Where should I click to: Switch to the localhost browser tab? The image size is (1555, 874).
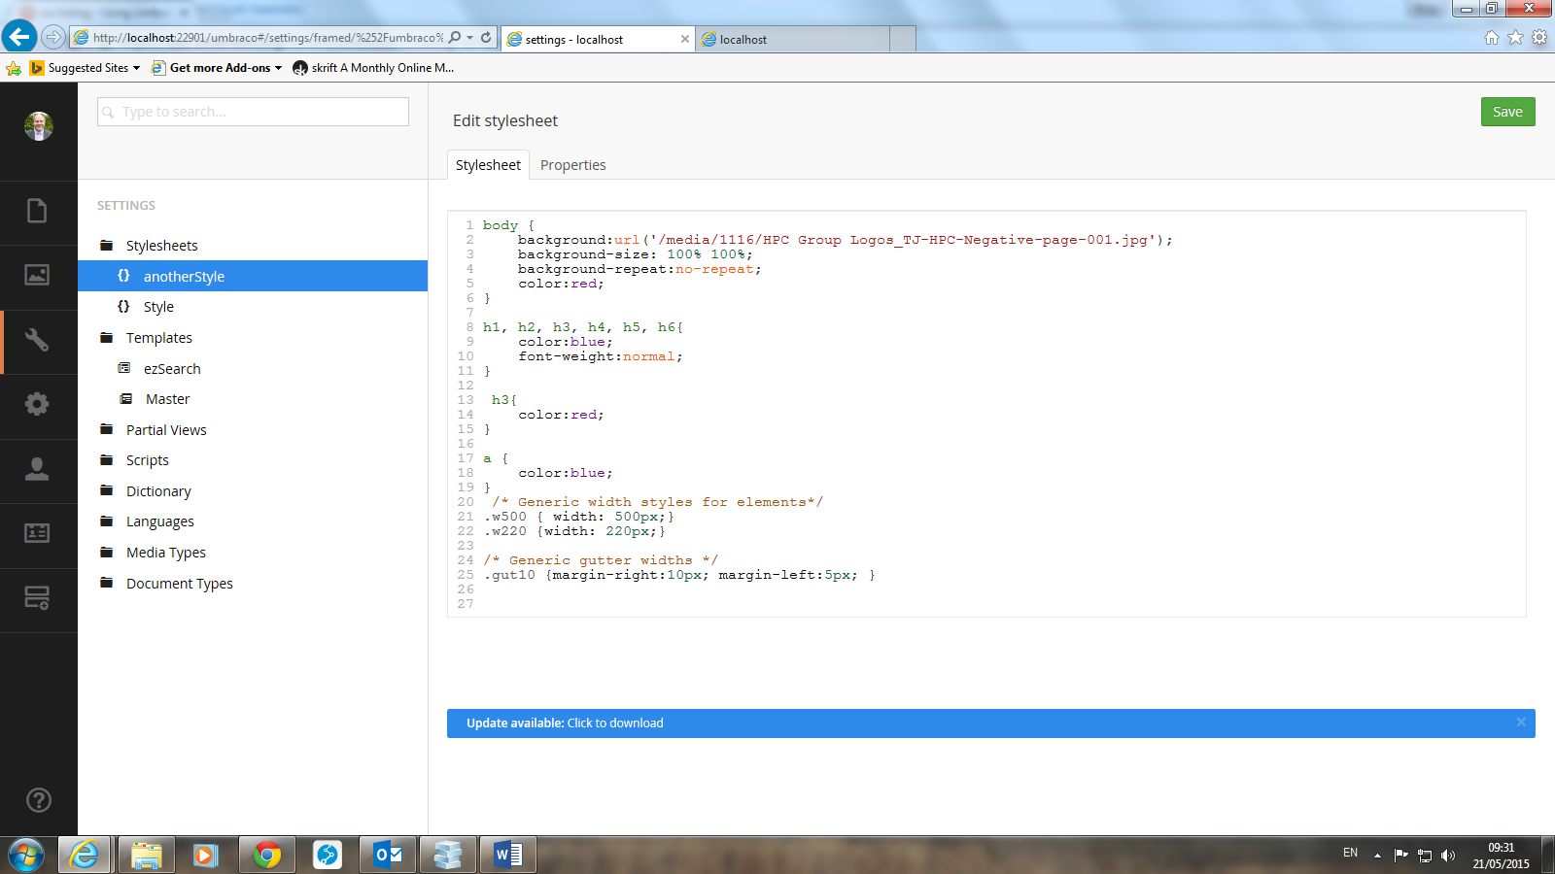pos(792,39)
